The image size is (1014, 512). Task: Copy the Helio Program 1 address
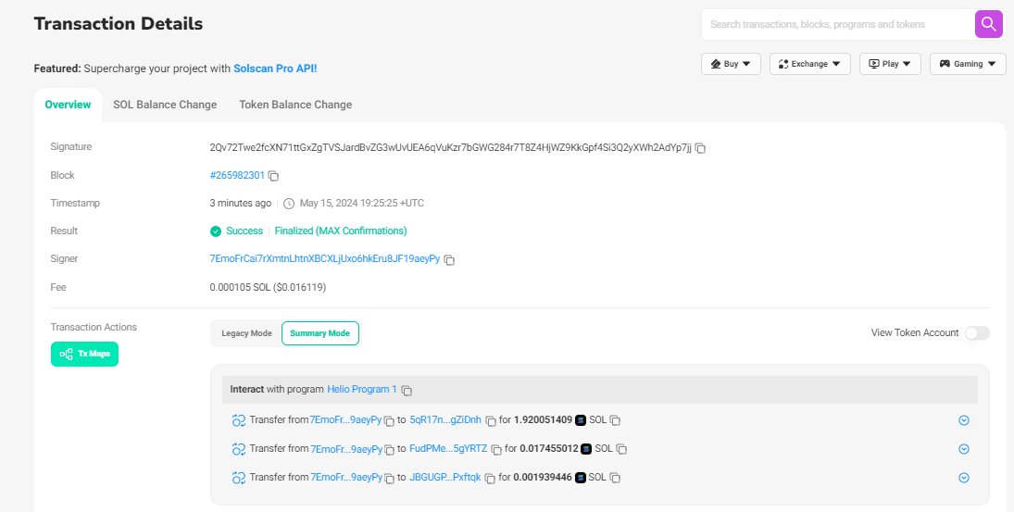407,391
